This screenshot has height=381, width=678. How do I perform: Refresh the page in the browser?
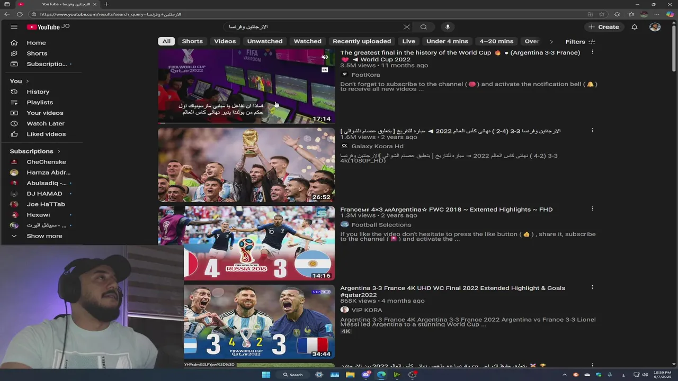click(x=20, y=14)
